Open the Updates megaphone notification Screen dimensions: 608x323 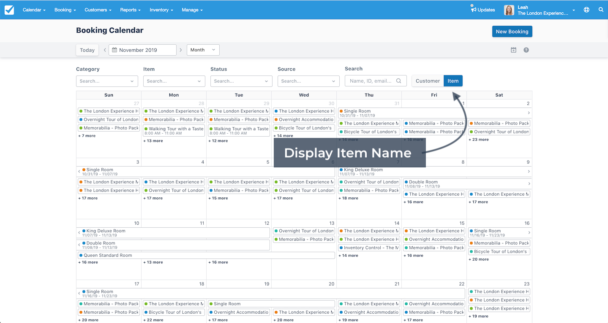click(x=483, y=9)
